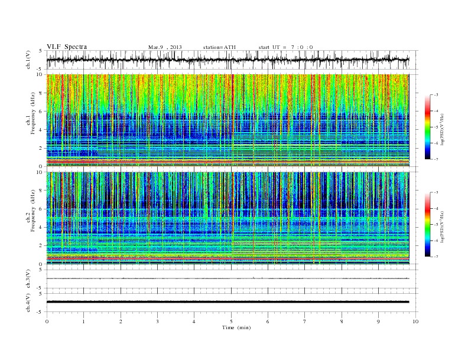Image resolution: width=468 pixels, height=361 pixels.
Task: Click the time axis tick label "3"
Action: pos(157,321)
